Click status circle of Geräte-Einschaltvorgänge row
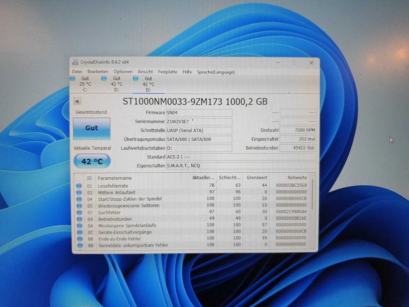The image size is (409, 307). tap(80, 232)
